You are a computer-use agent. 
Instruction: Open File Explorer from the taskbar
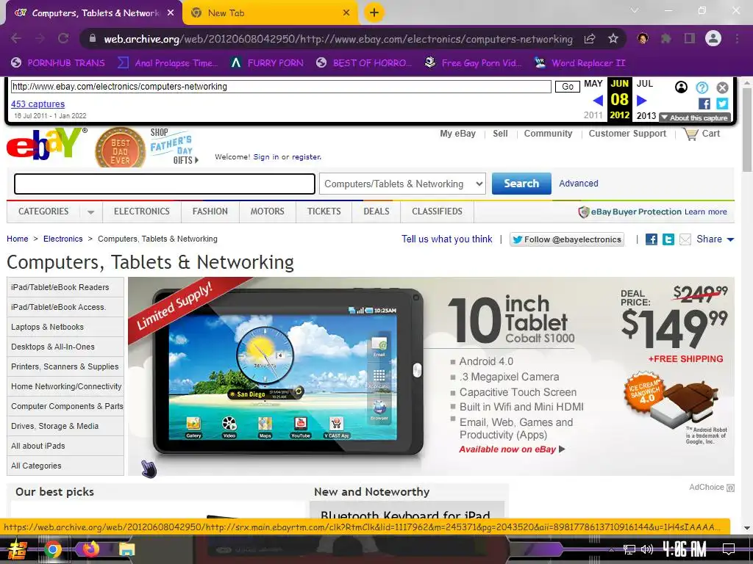coord(127,549)
